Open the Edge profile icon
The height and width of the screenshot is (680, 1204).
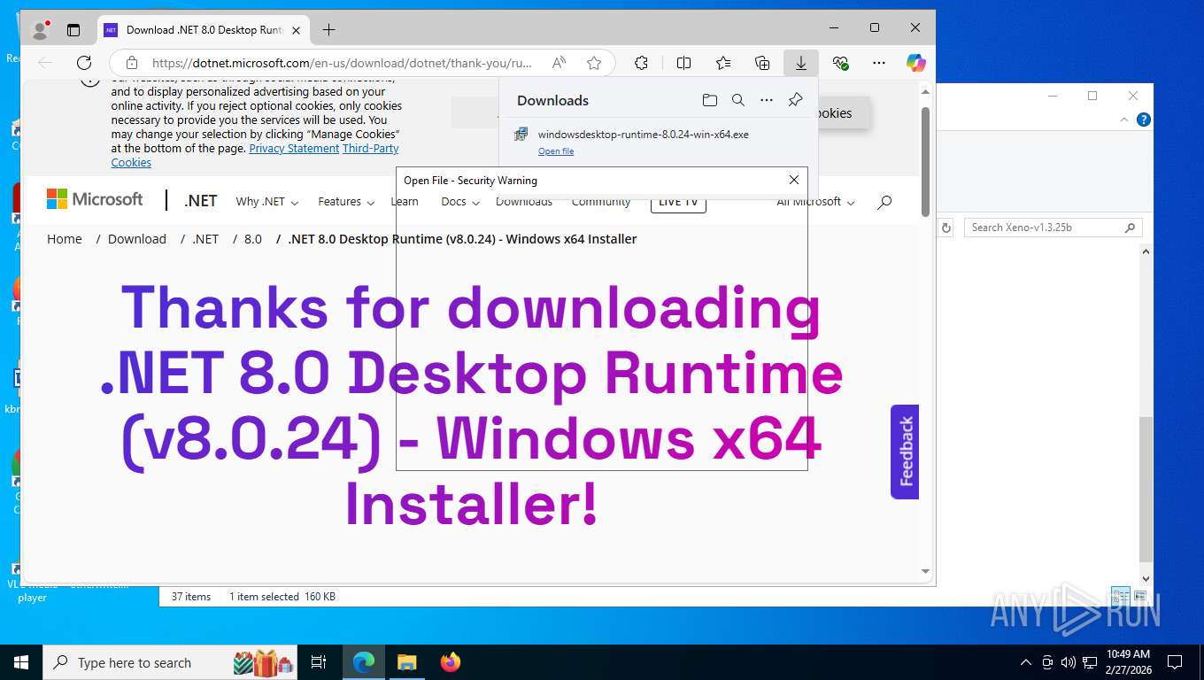point(40,29)
